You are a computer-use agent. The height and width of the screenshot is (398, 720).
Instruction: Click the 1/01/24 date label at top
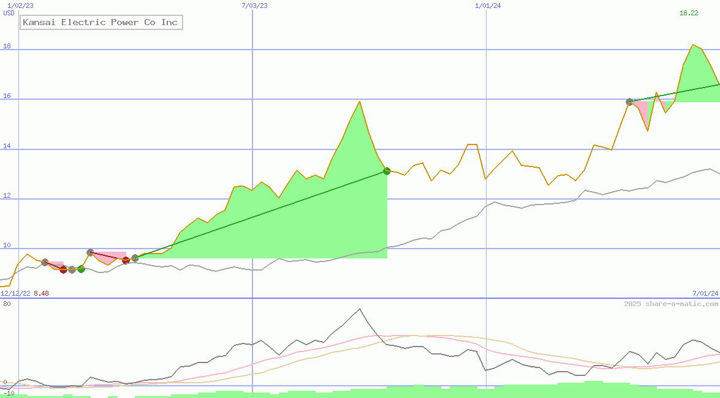click(488, 6)
